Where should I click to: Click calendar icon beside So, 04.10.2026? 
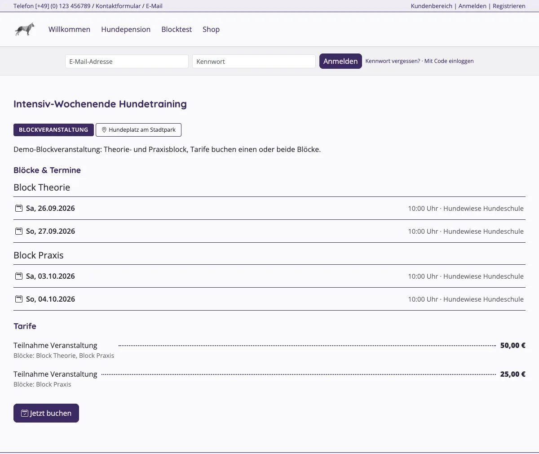click(19, 299)
